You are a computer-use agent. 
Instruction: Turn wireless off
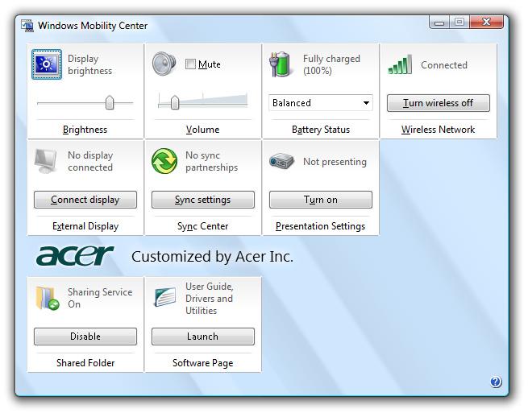(438, 103)
